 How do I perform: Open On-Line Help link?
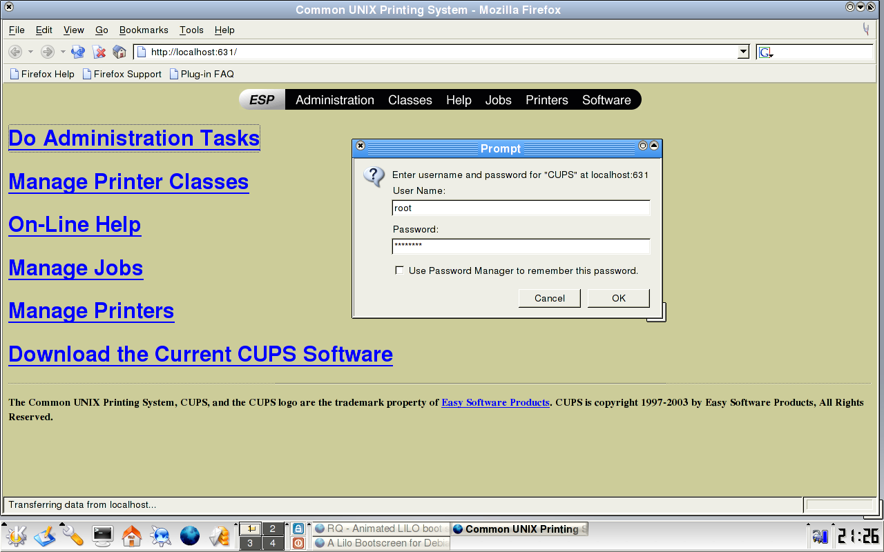(75, 224)
